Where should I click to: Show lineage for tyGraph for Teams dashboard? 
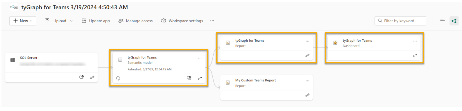click(415, 55)
